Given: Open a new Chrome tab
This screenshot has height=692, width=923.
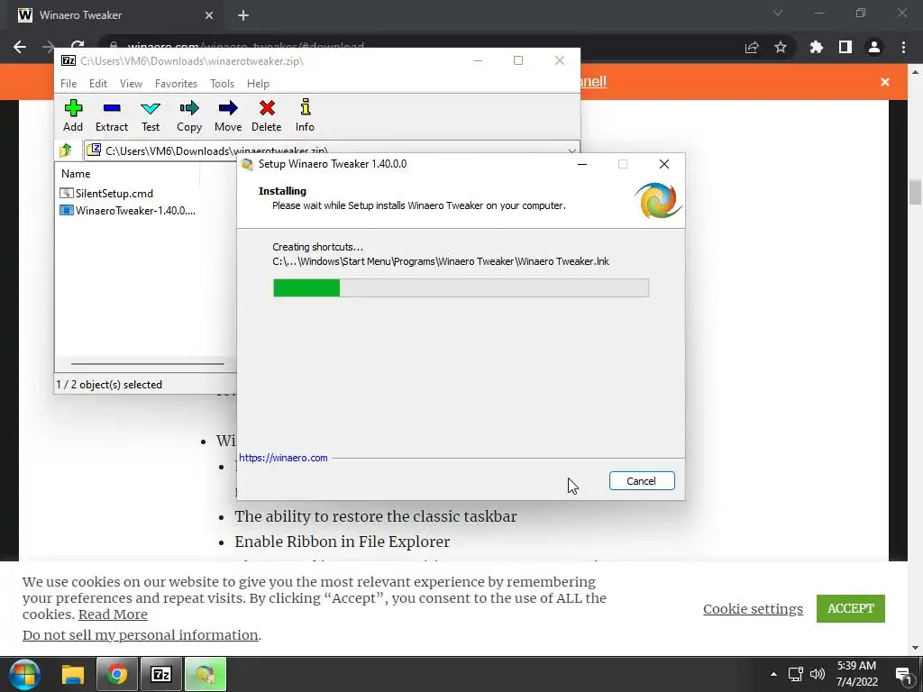Looking at the screenshot, I should pyautogui.click(x=243, y=15).
